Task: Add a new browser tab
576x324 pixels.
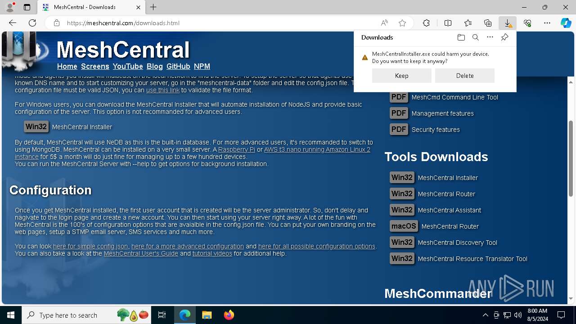Action: [x=153, y=7]
